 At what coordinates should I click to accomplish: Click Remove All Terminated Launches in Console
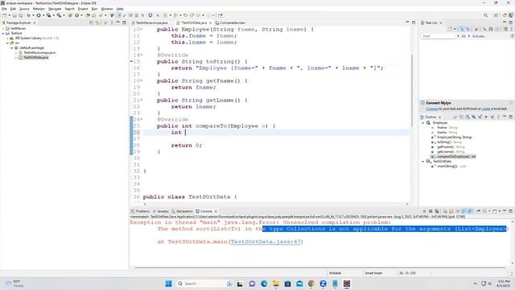437,211
